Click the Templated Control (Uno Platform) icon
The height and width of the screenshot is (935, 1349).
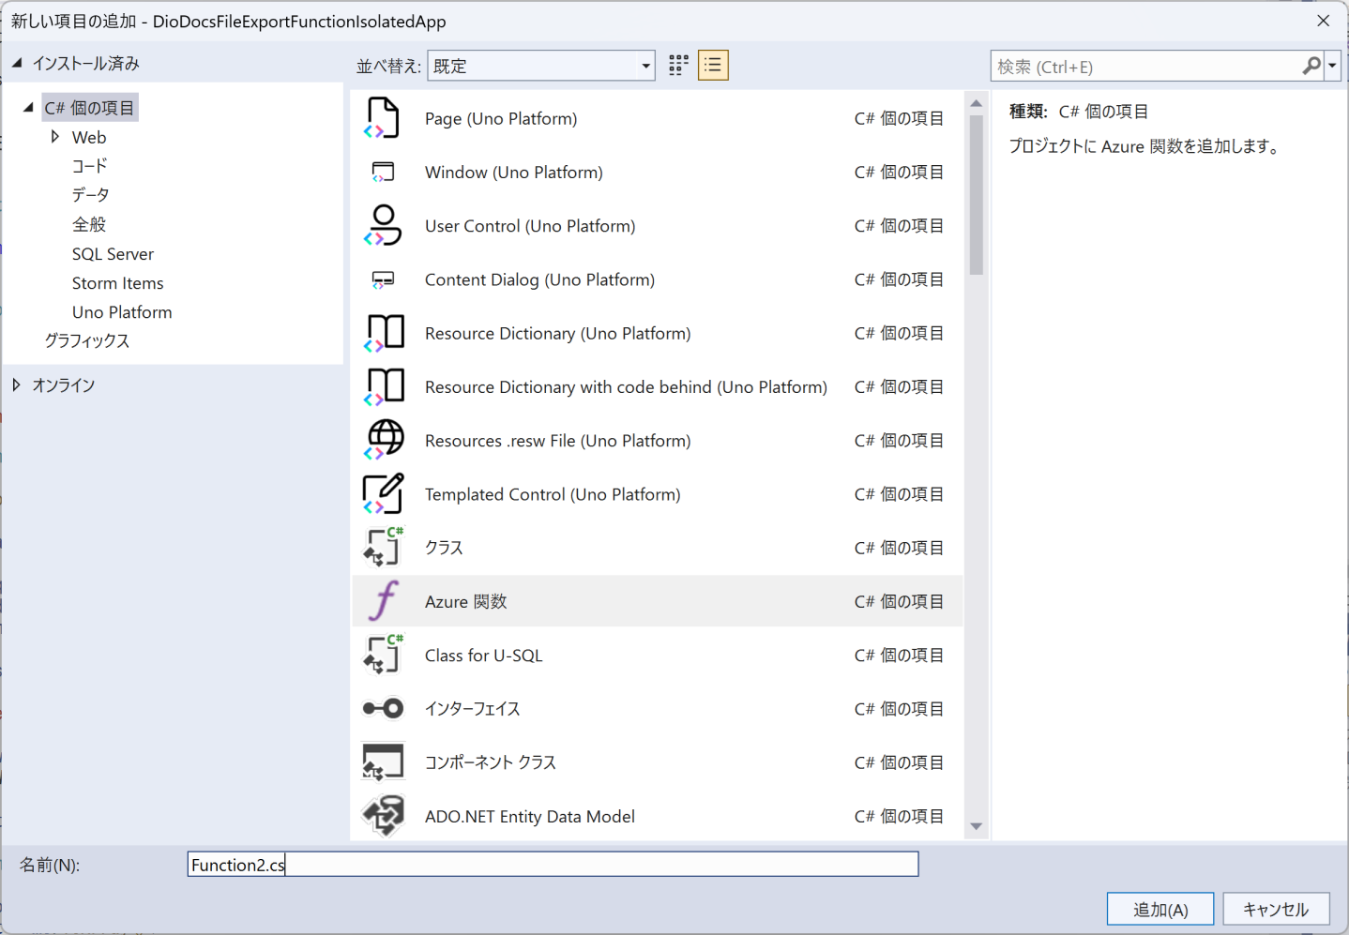coord(383,493)
